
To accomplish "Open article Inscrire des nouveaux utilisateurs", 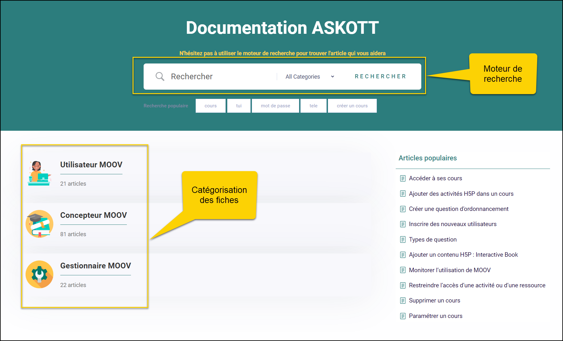I will (453, 224).
